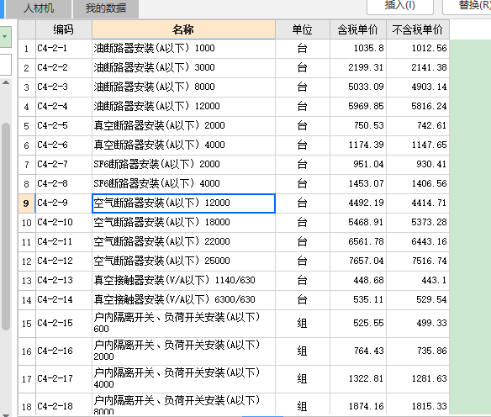Viewport: 491px width, 417px height.
Task: Click 空气断路器安装(A以下) 22000 name
Action: 183,242
